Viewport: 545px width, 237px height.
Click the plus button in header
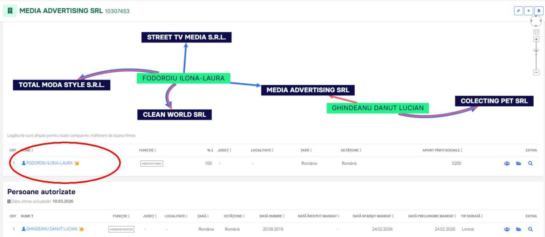pos(529,10)
